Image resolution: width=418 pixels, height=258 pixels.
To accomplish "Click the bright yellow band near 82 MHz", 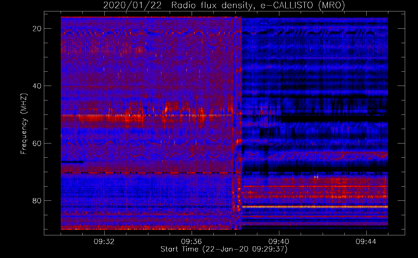I will click(315, 207).
